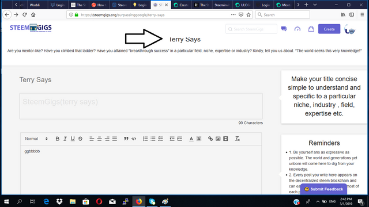
Task: Clear text formatting in editor
Action: pos(237,139)
